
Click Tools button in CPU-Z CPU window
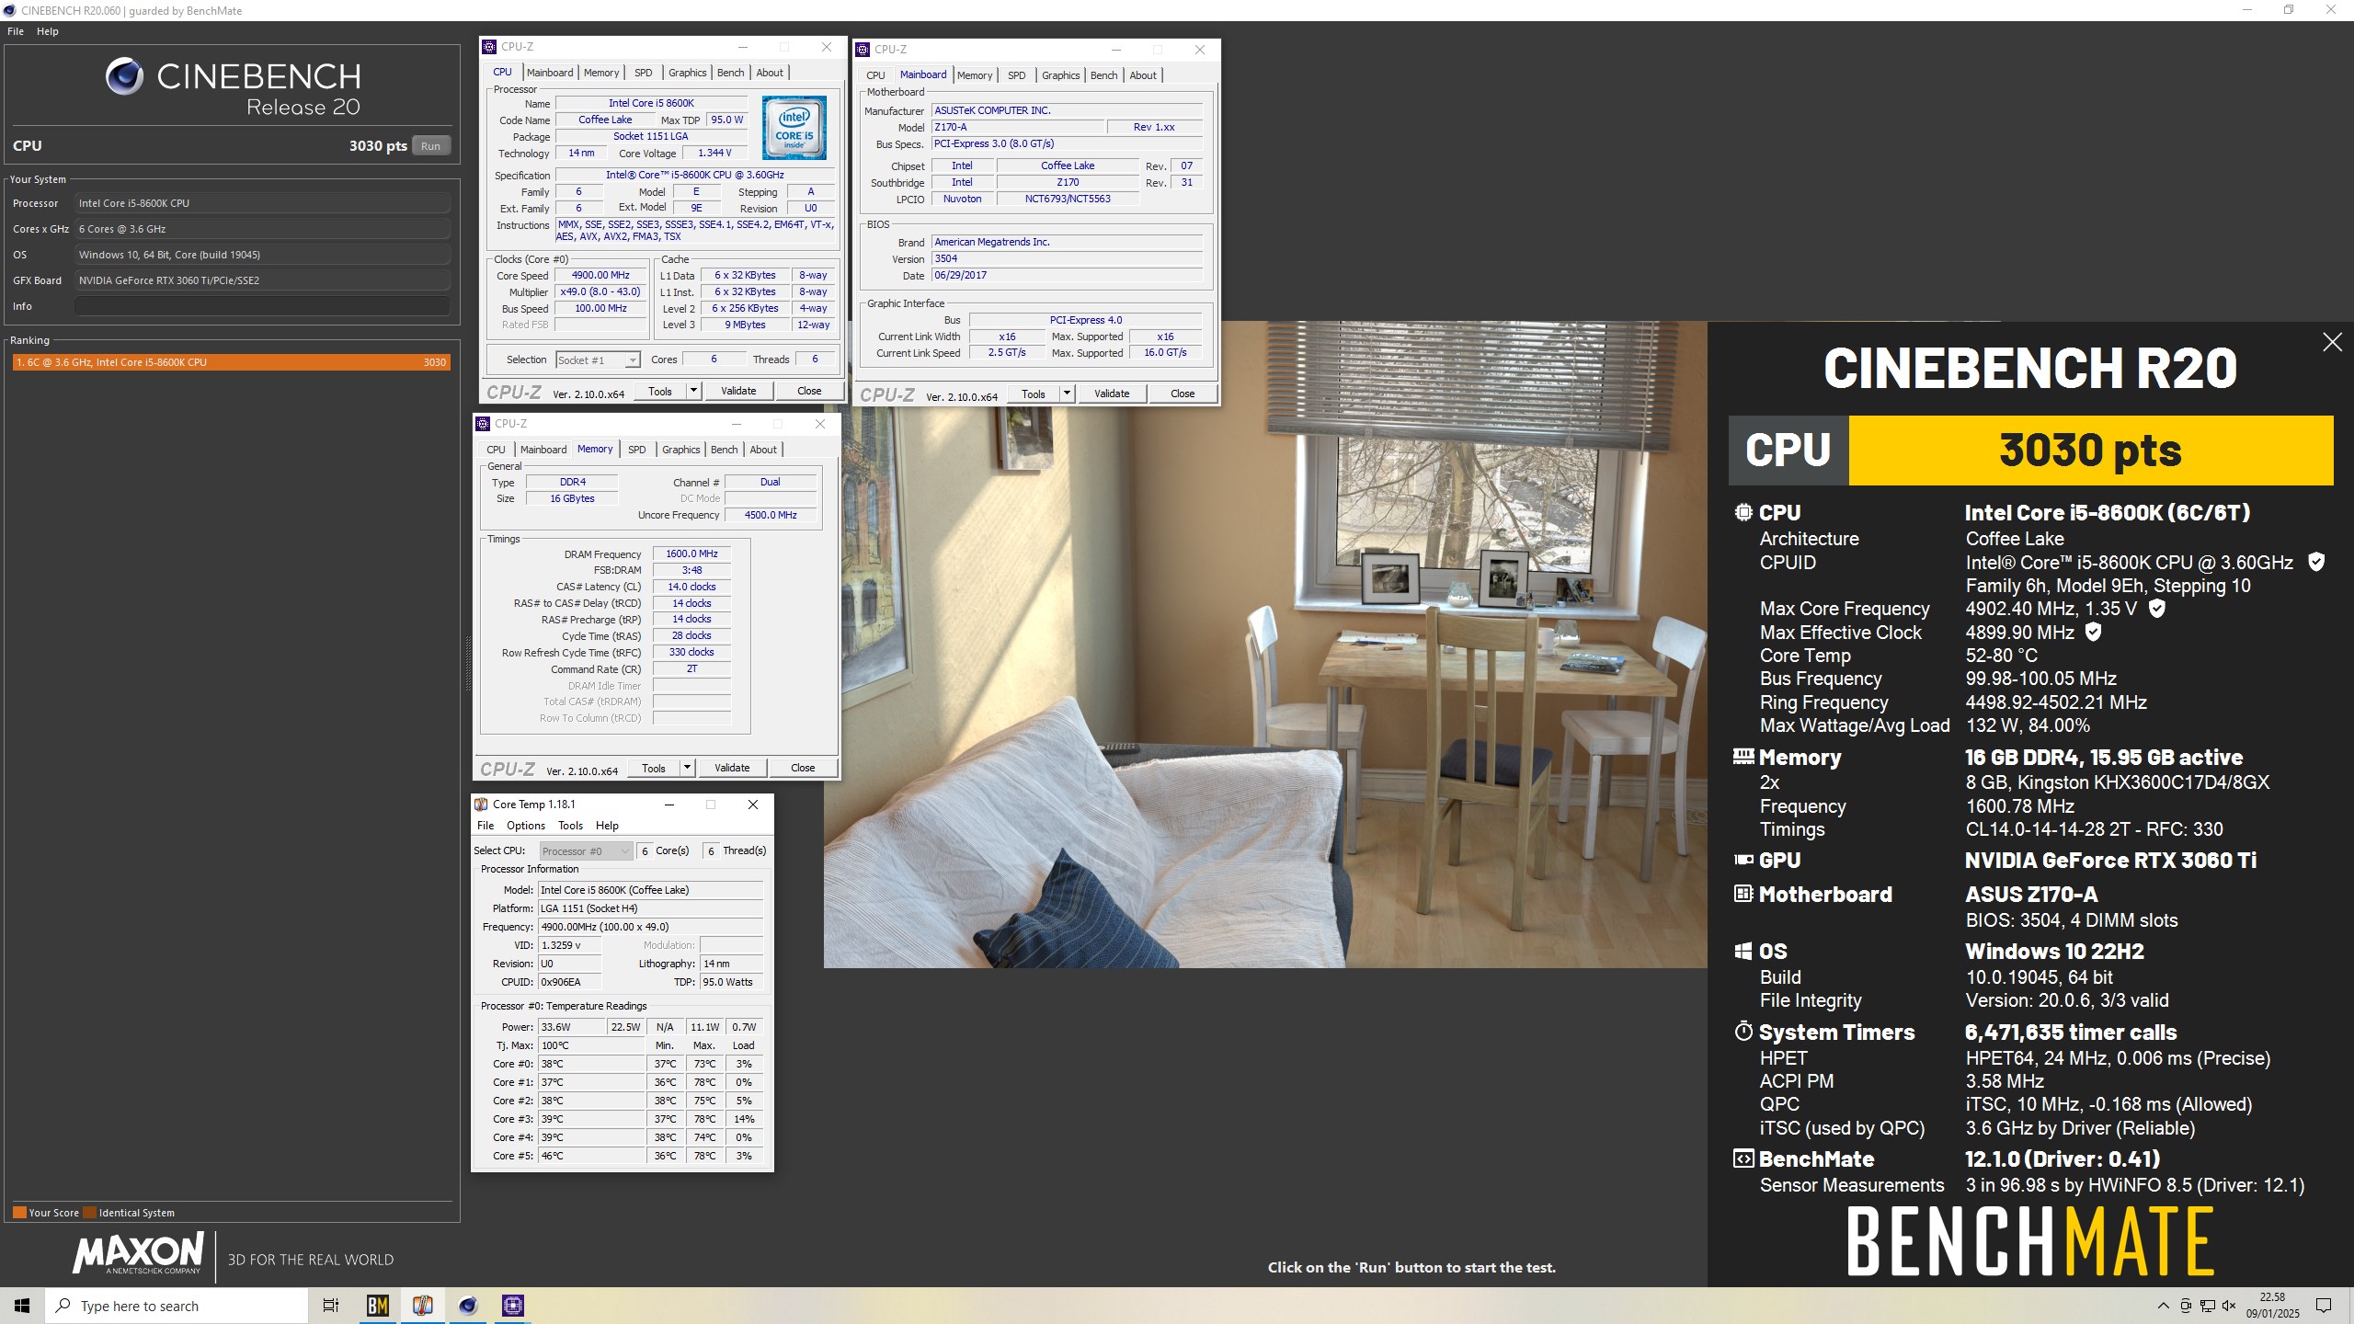(660, 391)
